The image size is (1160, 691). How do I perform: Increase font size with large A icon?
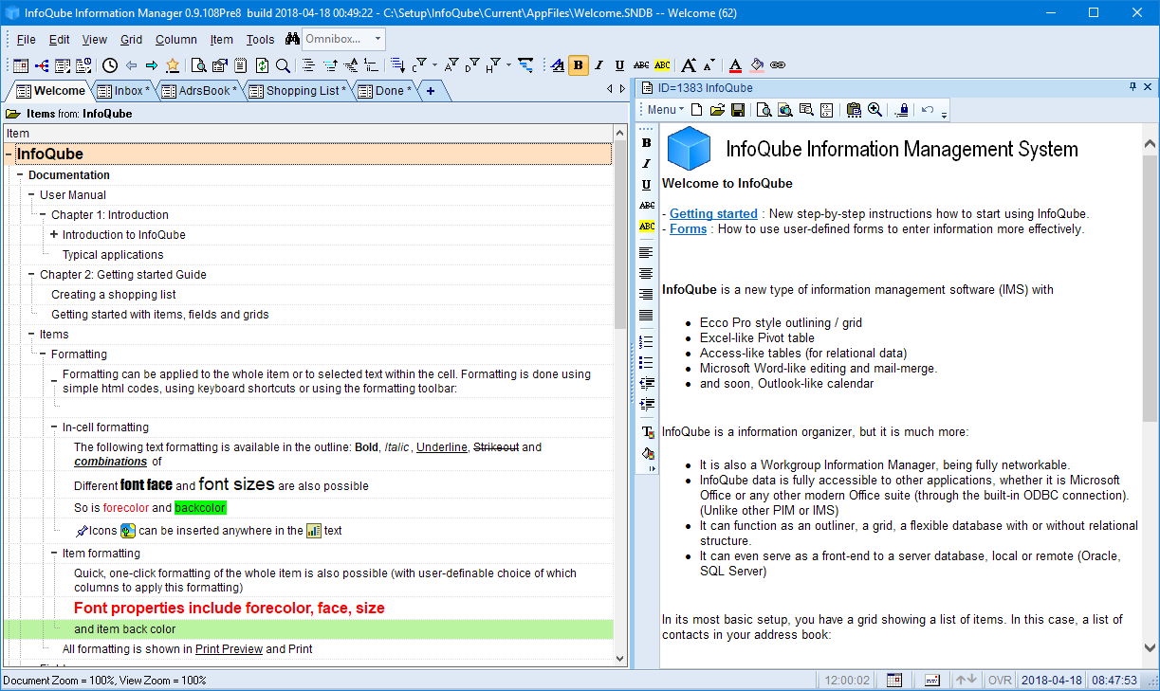pos(689,65)
